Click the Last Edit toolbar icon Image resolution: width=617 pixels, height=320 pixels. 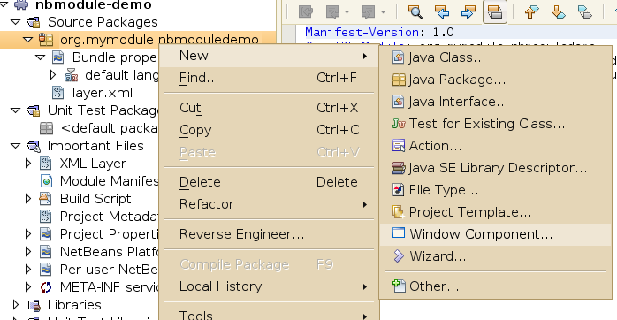pos(306,11)
